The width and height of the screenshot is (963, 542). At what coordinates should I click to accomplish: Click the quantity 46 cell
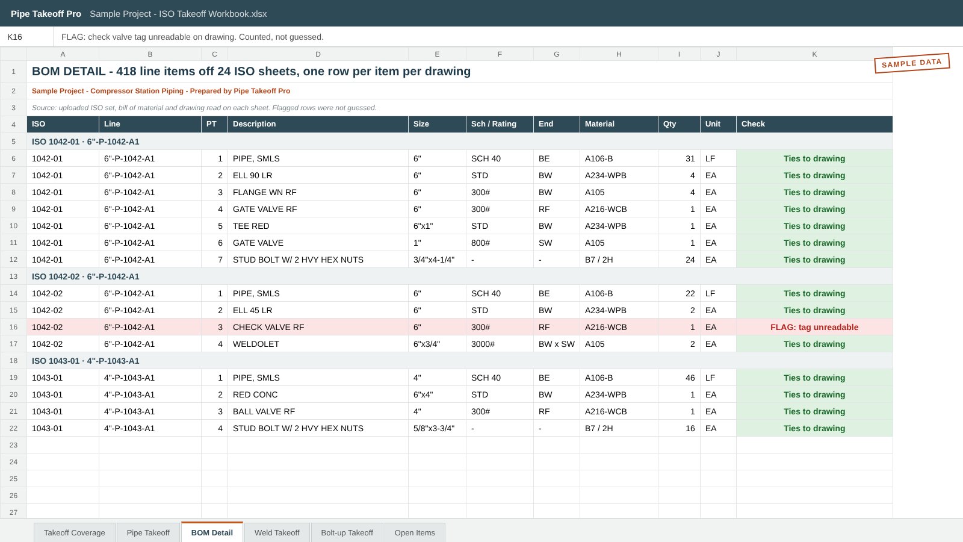(x=679, y=378)
